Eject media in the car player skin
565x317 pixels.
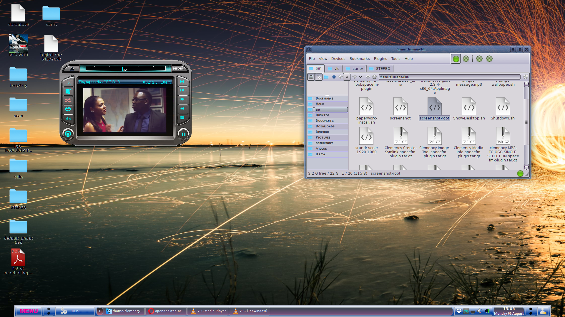[x=72, y=69]
